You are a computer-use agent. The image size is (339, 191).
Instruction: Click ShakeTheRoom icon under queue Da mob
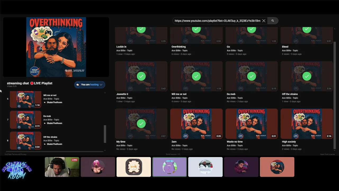point(45,123)
